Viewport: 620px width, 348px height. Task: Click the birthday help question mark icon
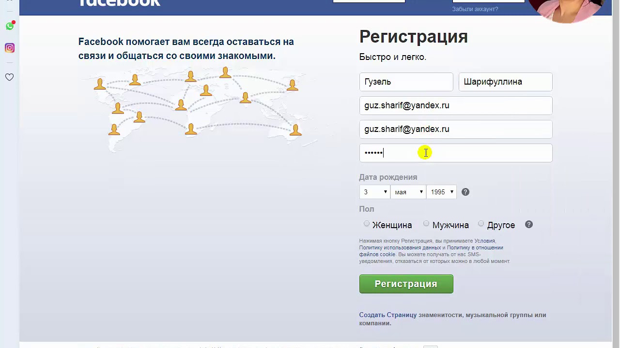465,192
